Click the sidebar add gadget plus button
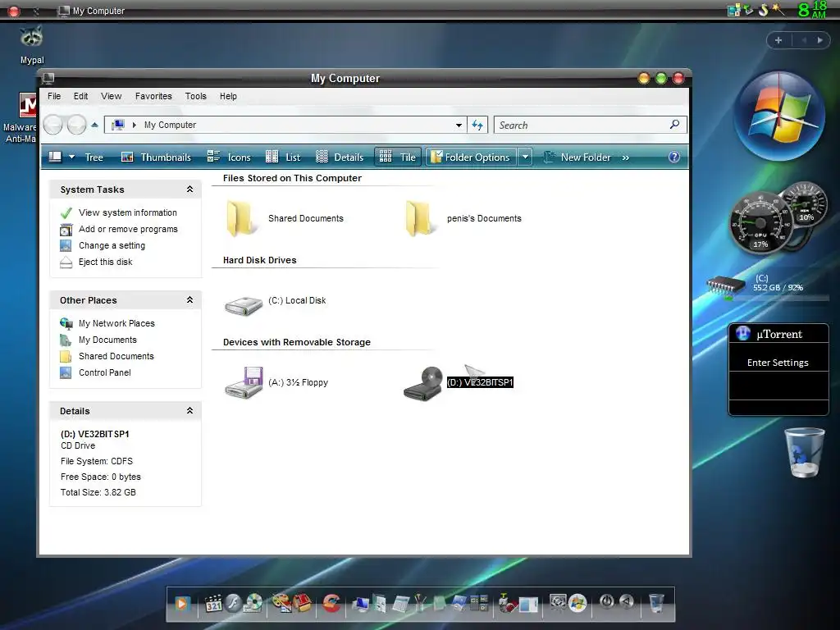840x630 pixels. (x=778, y=40)
